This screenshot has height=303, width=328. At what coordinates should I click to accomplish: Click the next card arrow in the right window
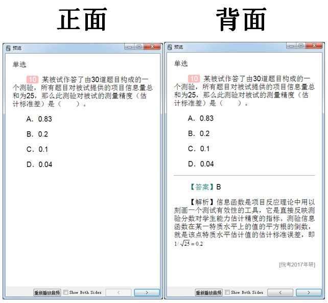coord(309,292)
